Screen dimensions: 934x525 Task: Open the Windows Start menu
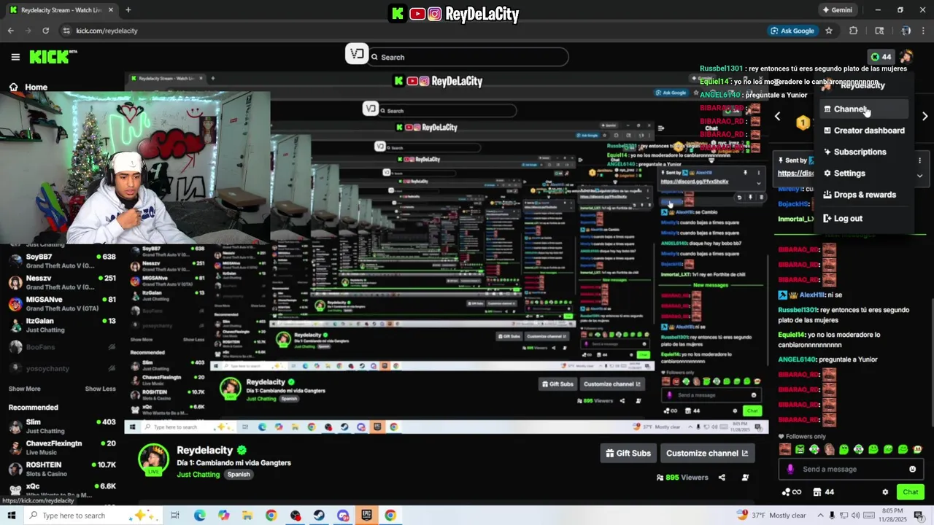(x=11, y=516)
